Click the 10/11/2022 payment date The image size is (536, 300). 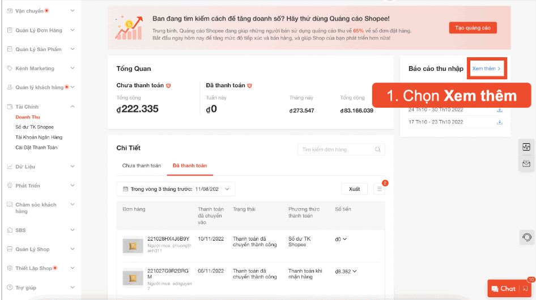pos(211,239)
